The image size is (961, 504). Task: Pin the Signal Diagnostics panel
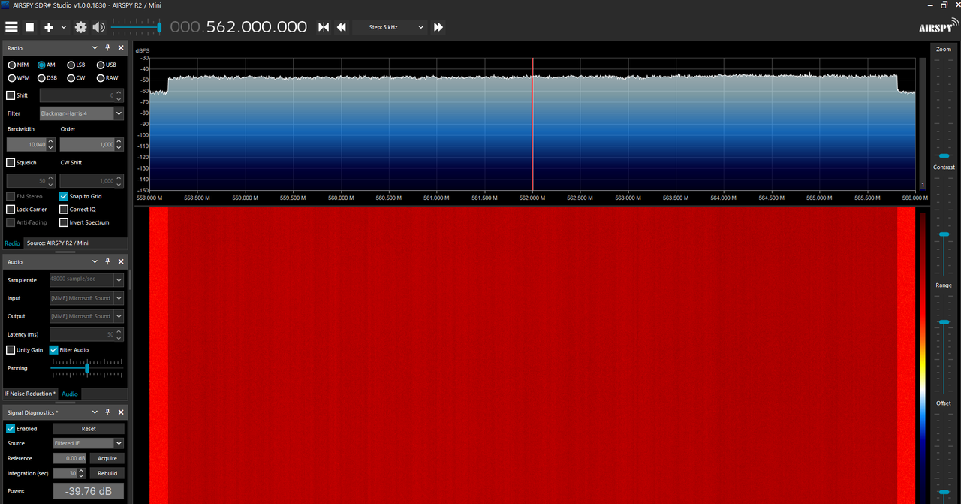point(107,412)
